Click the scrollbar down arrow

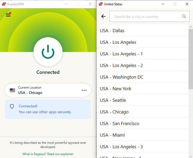191,156
